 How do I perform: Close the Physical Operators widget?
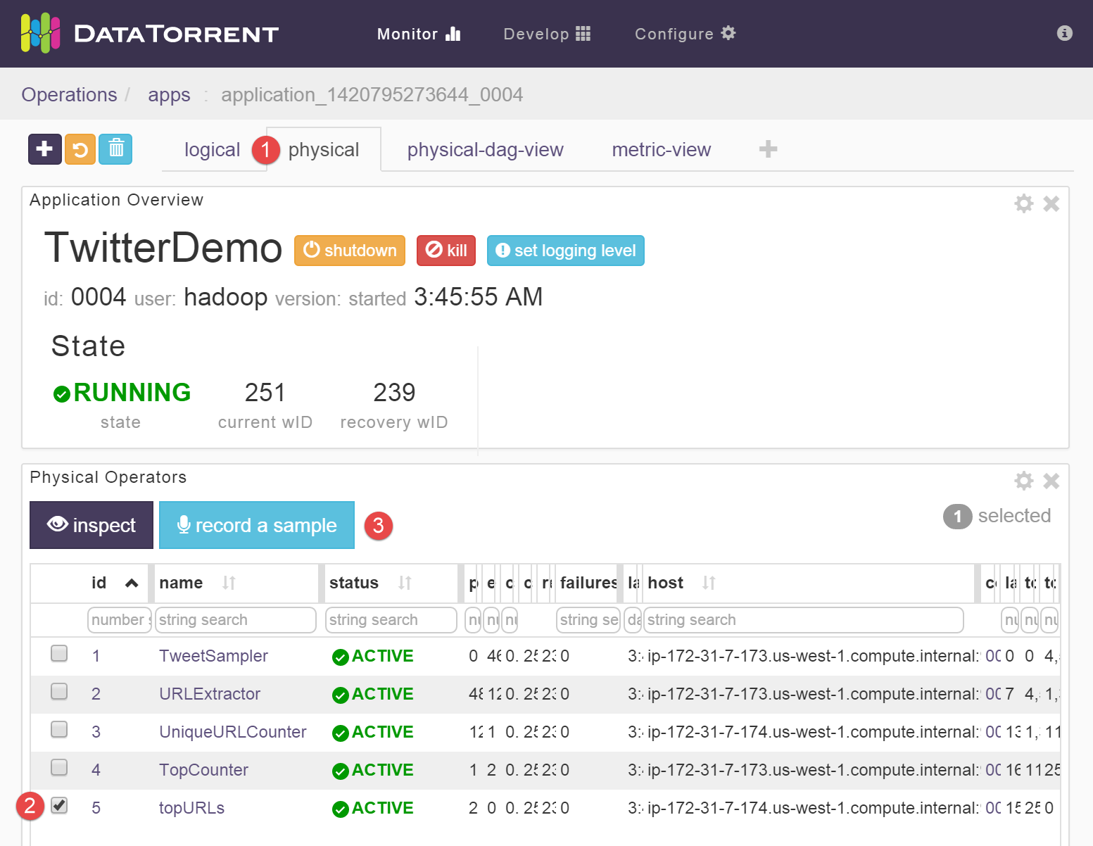pyautogui.click(x=1051, y=481)
